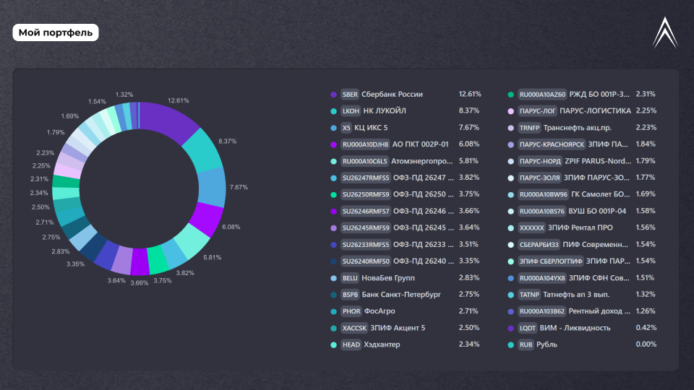Open the RU000A10DJH8 ticker badge

[365, 144]
